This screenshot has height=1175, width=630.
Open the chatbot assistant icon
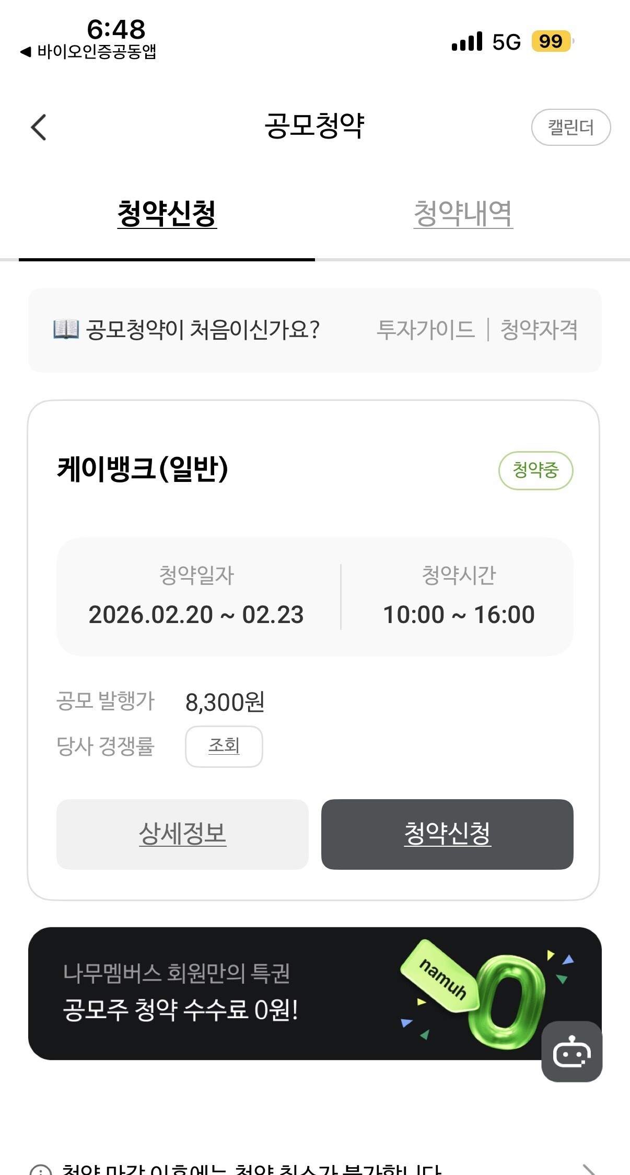coord(571,1051)
